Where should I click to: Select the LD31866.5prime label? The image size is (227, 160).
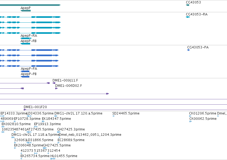[x=40, y=140]
